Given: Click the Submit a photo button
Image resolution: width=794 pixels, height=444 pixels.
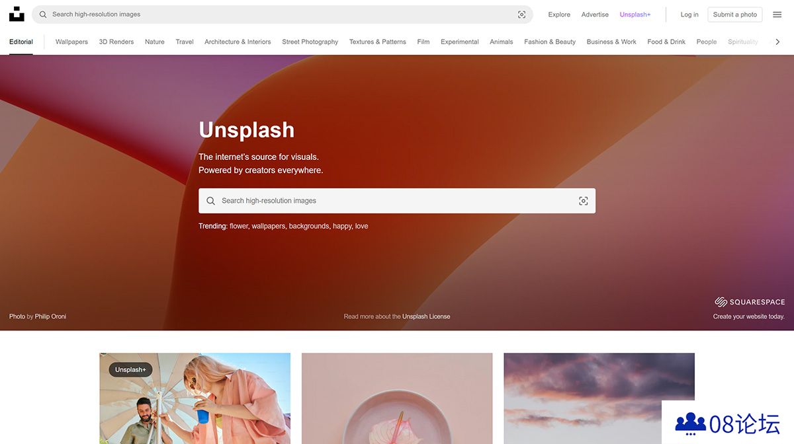Looking at the screenshot, I should click(735, 15).
